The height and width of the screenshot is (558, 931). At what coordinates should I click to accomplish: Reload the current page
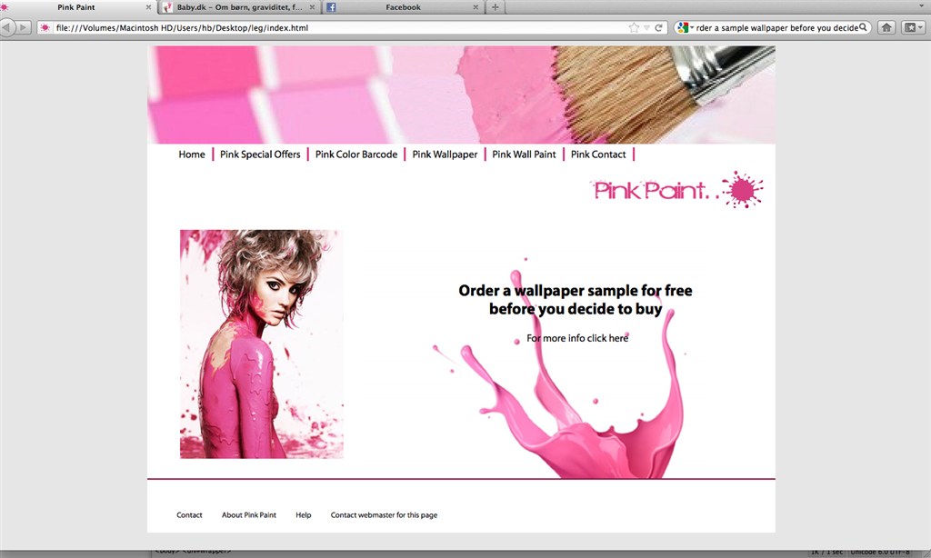coord(658,28)
